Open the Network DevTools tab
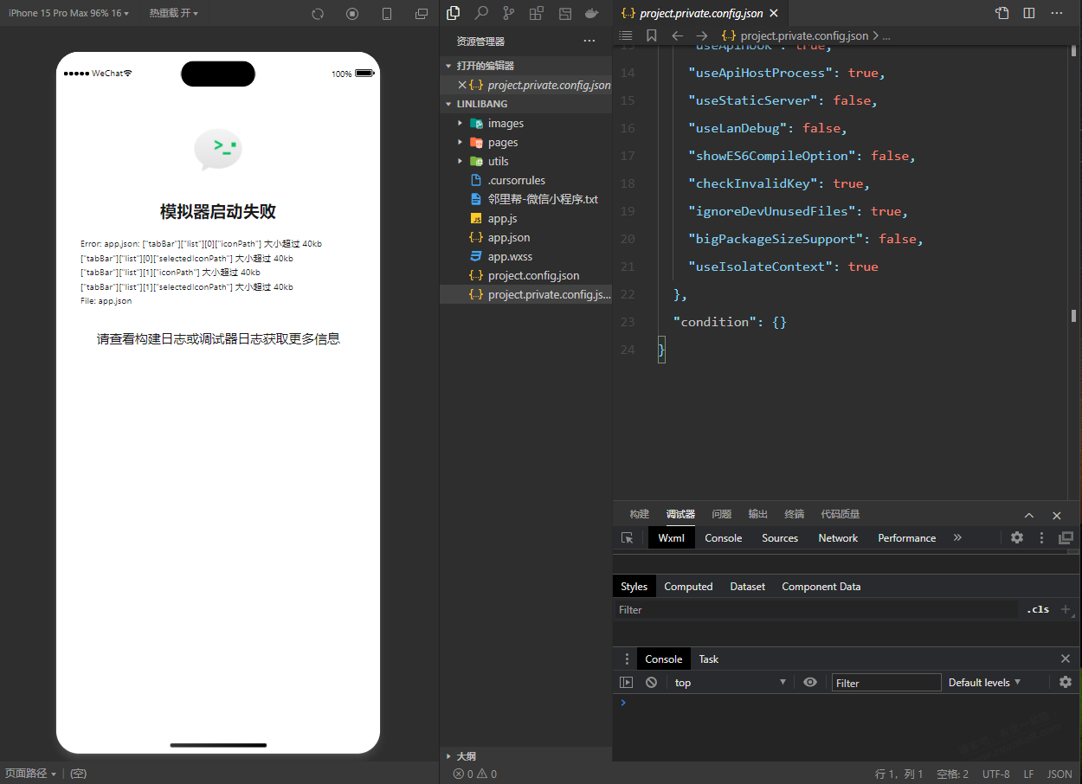 838,537
